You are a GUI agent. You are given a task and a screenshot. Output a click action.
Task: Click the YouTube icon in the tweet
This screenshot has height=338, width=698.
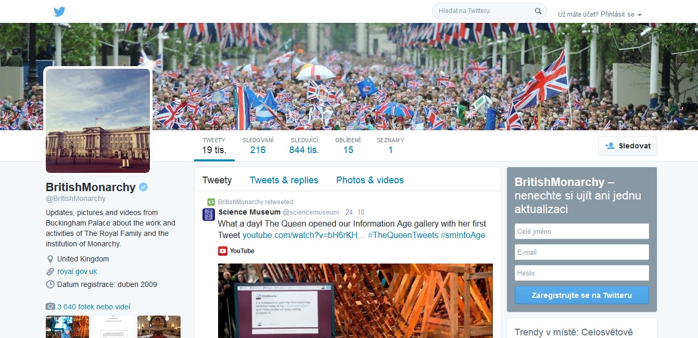(x=223, y=251)
